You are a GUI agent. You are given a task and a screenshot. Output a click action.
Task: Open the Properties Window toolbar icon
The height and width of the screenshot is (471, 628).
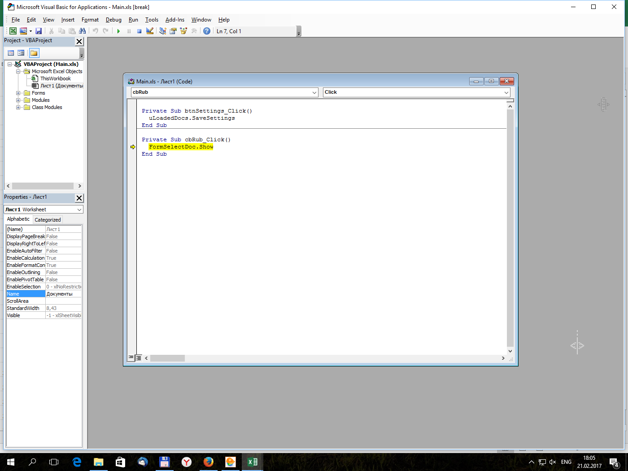(x=173, y=31)
